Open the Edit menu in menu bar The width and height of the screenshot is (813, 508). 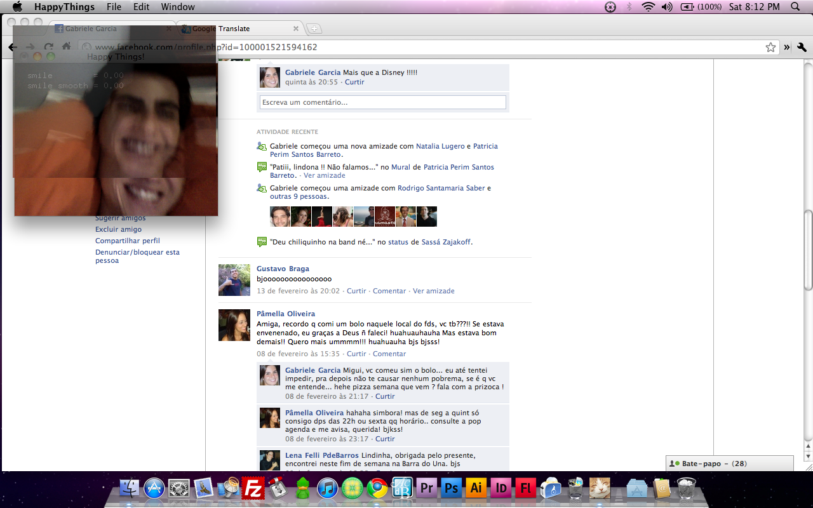141,7
